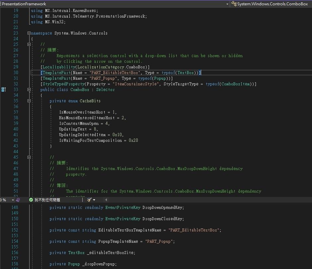Viewport: 312px width, 269px height.
Task: Click the purple IntelliCode icon in status strip
Action: click(18, 200)
